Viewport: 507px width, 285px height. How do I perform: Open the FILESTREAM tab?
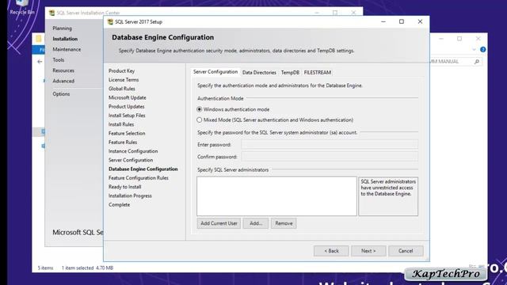click(317, 72)
